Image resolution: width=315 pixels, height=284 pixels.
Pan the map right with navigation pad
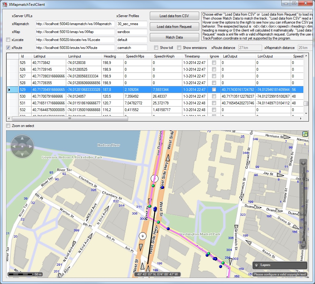click(30, 147)
